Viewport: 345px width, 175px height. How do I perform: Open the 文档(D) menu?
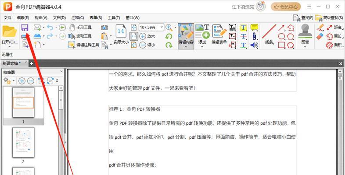point(59,18)
